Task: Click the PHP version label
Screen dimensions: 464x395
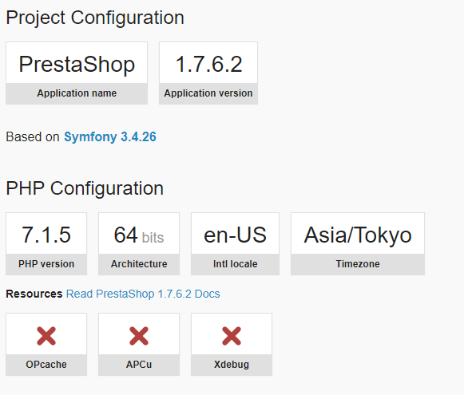Action: point(46,263)
